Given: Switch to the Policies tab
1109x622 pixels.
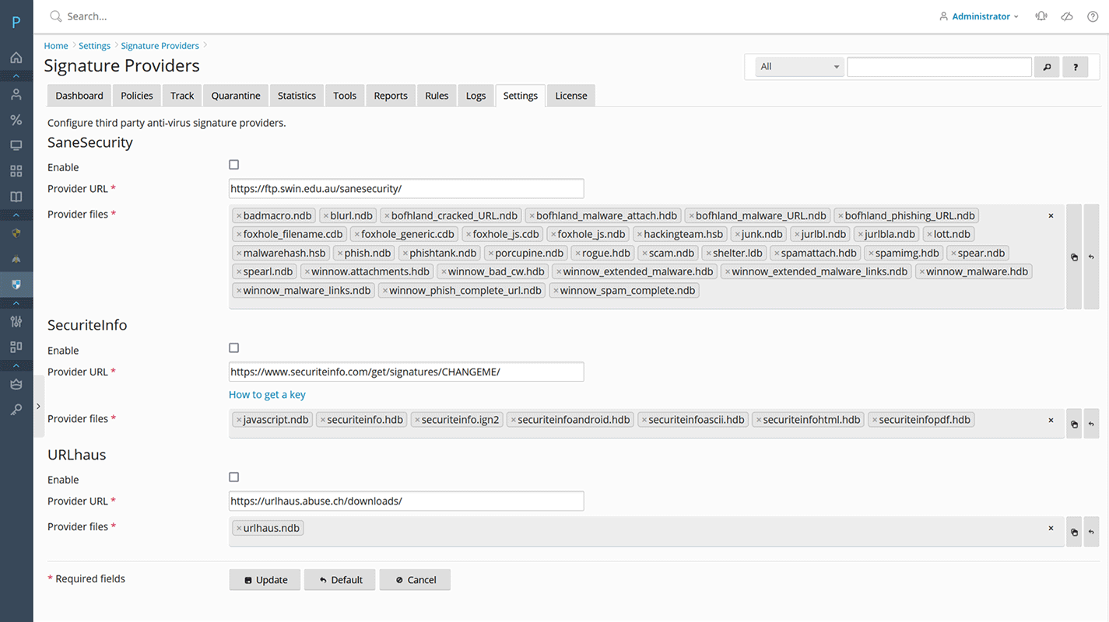Looking at the screenshot, I should tap(137, 96).
